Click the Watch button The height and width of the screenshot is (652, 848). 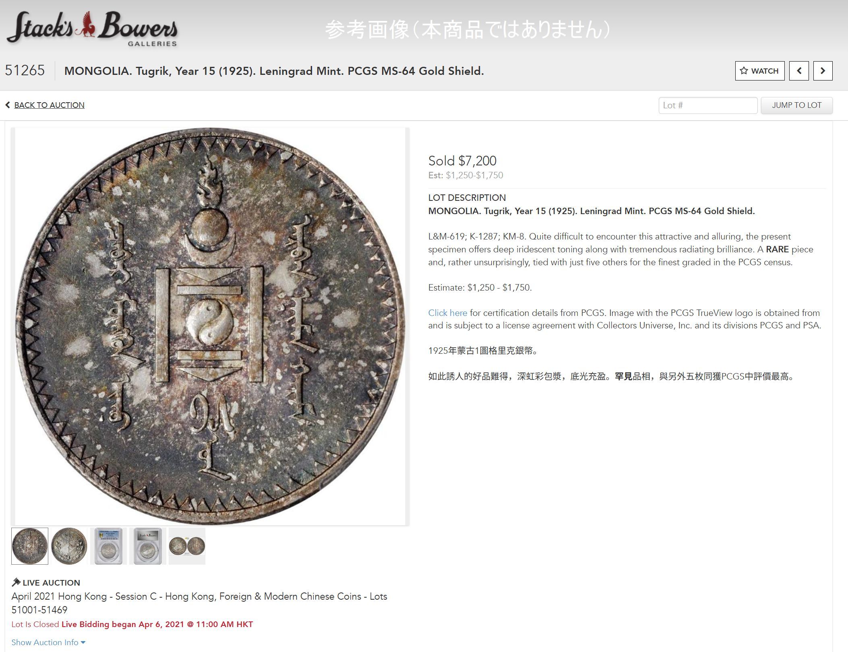(x=759, y=71)
